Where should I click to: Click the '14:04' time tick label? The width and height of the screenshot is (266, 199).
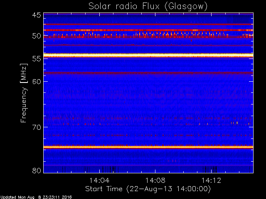coord(99,180)
